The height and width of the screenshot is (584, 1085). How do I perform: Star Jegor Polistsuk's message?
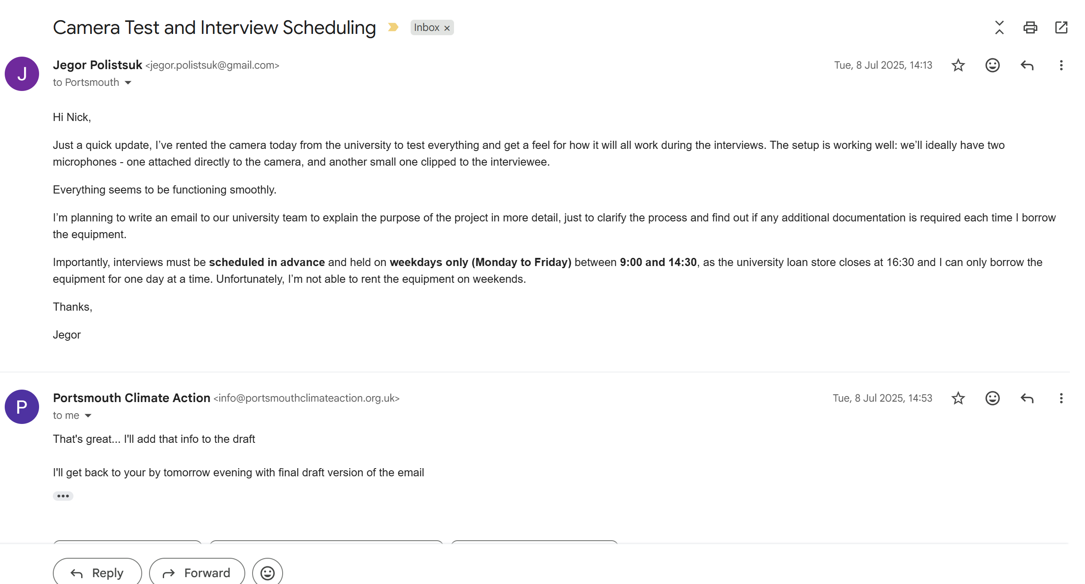click(x=958, y=65)
